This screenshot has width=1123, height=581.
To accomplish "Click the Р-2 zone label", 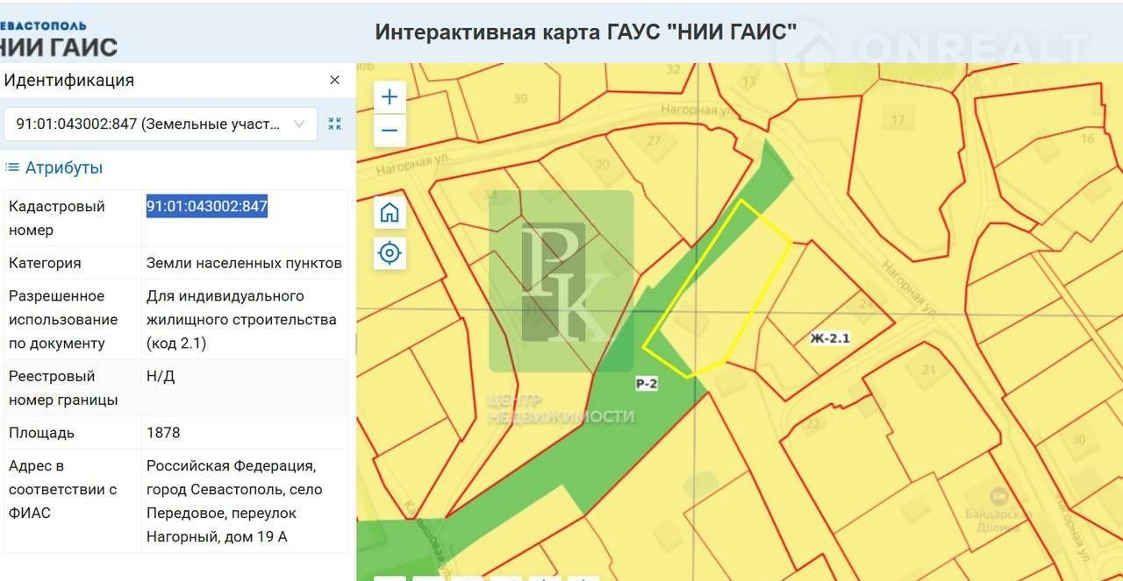I will pos(647,383).
